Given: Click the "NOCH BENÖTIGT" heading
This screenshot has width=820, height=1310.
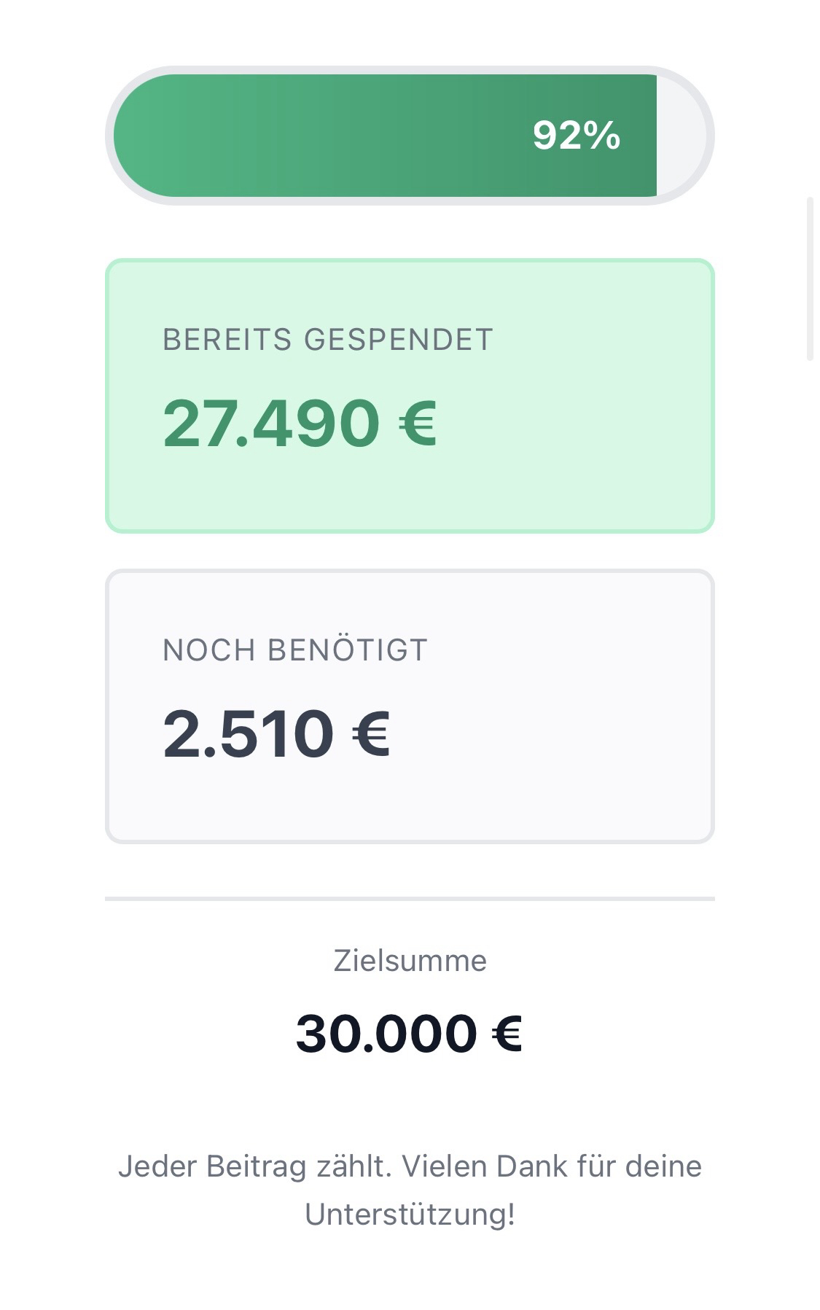Looking at the screenshot, I should (295, 650).
